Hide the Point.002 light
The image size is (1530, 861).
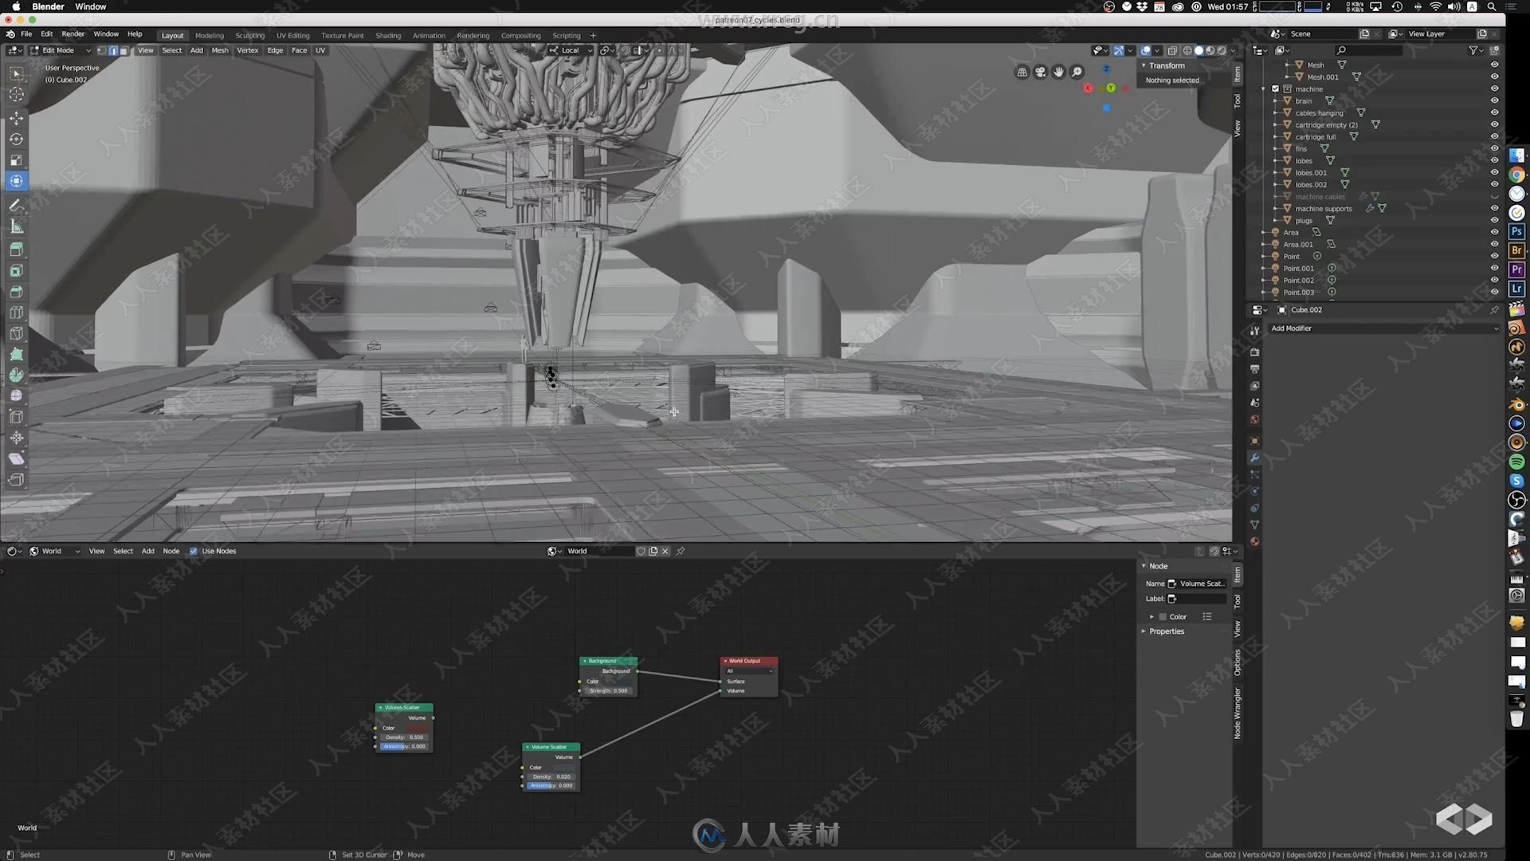point(1494,280)
